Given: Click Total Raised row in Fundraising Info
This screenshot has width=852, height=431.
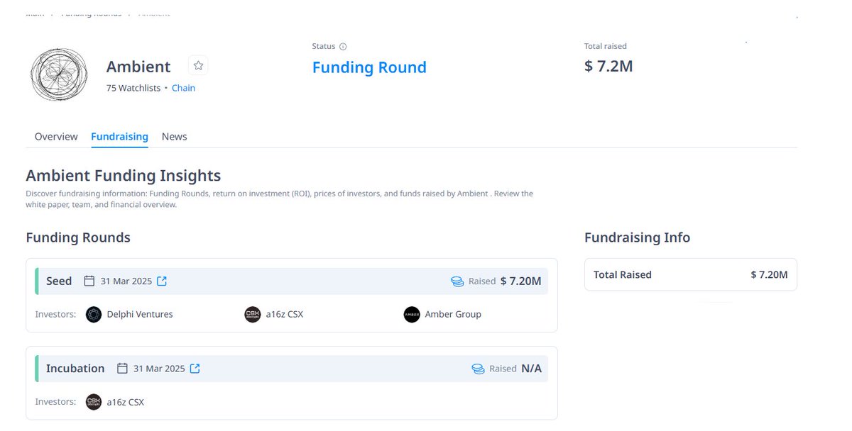Looking at the screenshot, I should click(691, 274).
